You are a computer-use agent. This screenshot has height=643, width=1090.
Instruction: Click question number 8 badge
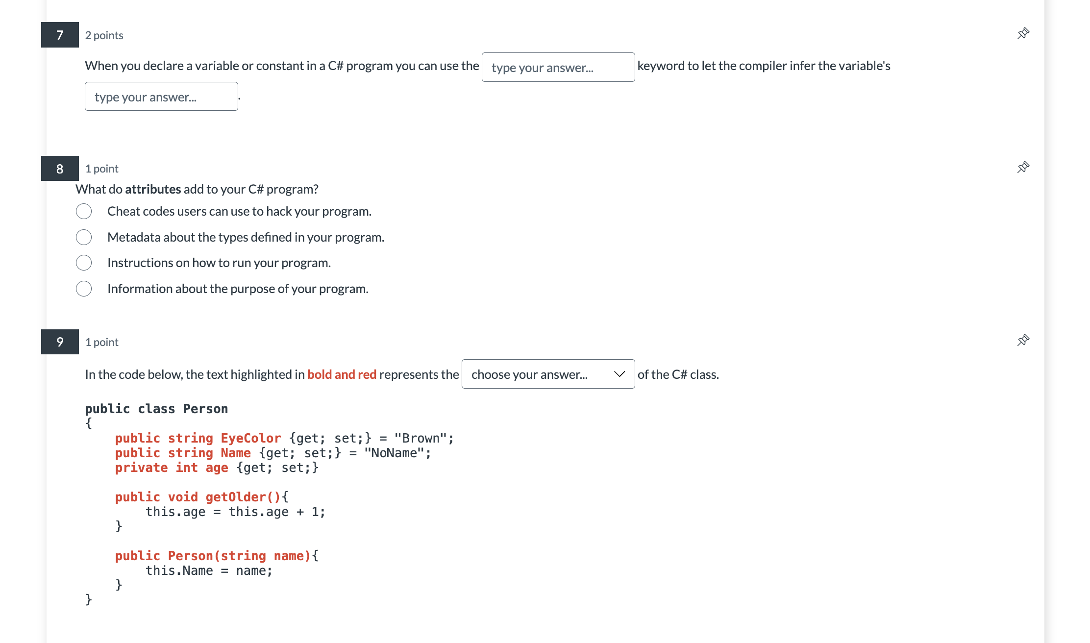click(60, 169)
